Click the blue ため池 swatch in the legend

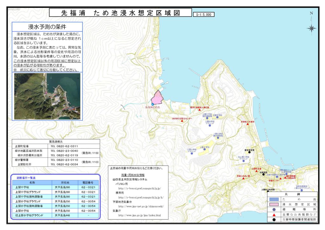point(274,200)
